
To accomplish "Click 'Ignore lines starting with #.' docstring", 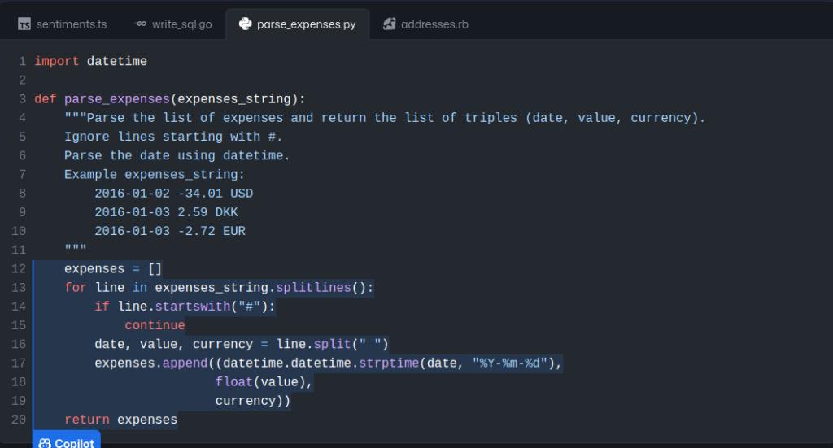I will tap(173, 137).
